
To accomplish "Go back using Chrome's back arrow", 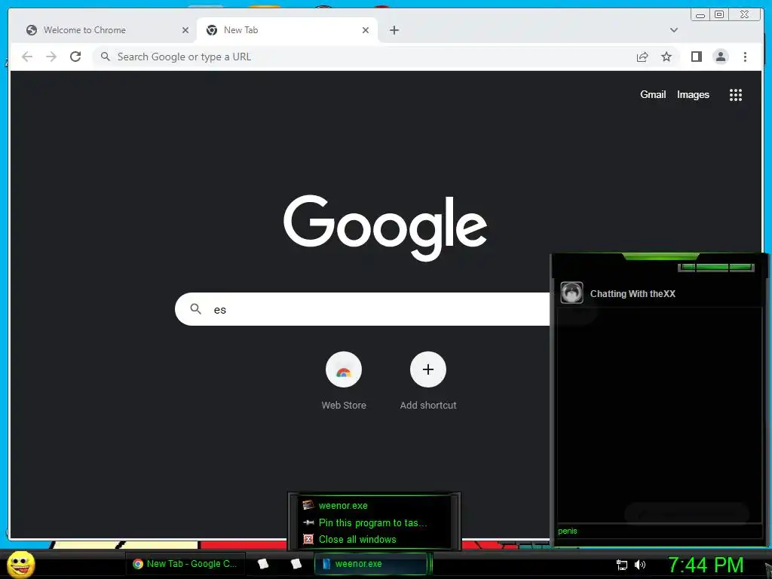I will tap(27, 57).
